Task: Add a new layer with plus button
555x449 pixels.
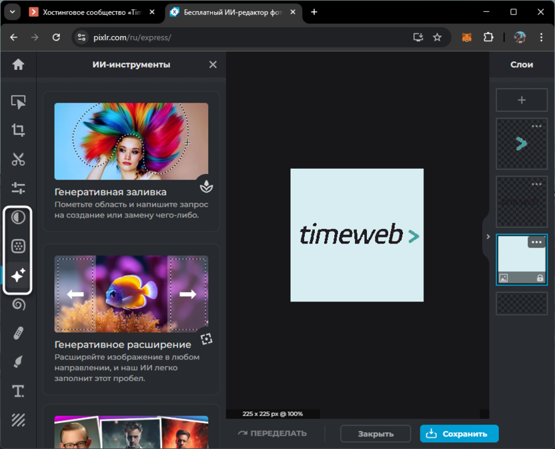Action: 522,100
